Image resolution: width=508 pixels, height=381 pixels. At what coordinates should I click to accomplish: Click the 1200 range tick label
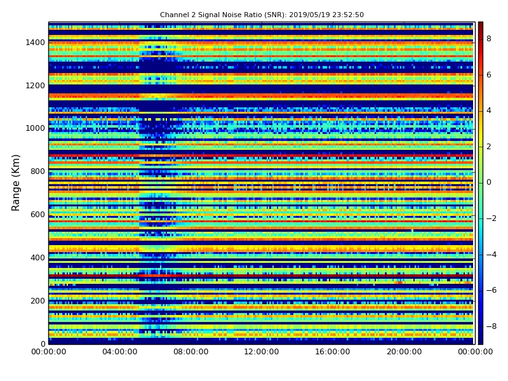(36, 86)
